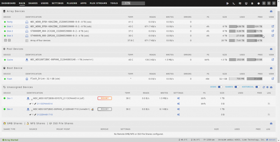This screenshot has width=280, height=142.
Task: Click the Pool Devices dashboard gauge icon
Action: point(271,49)
